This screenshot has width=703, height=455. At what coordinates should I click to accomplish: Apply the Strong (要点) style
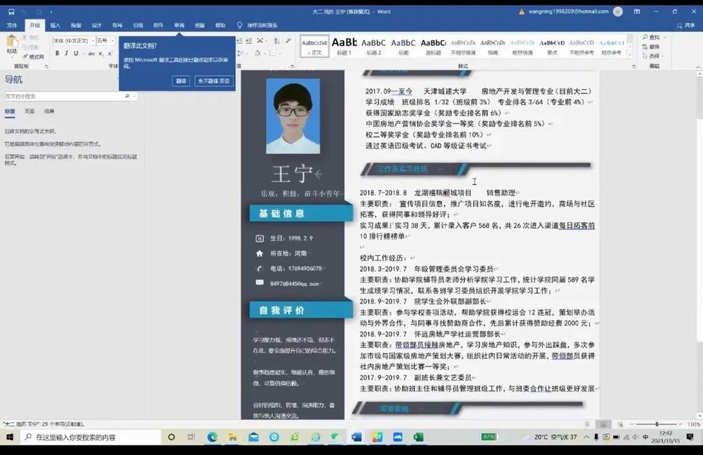552,46
